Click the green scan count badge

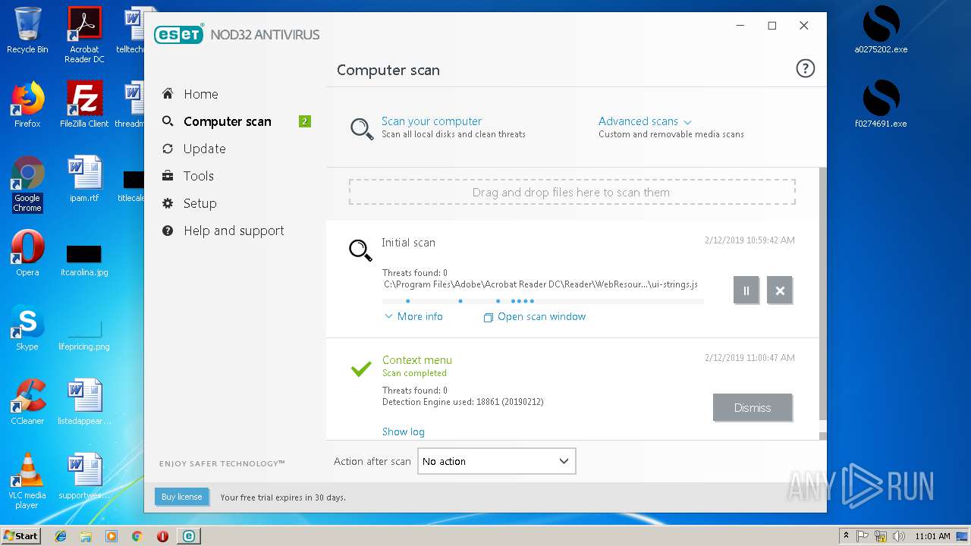pyautogui.click(x=305, y=121)
